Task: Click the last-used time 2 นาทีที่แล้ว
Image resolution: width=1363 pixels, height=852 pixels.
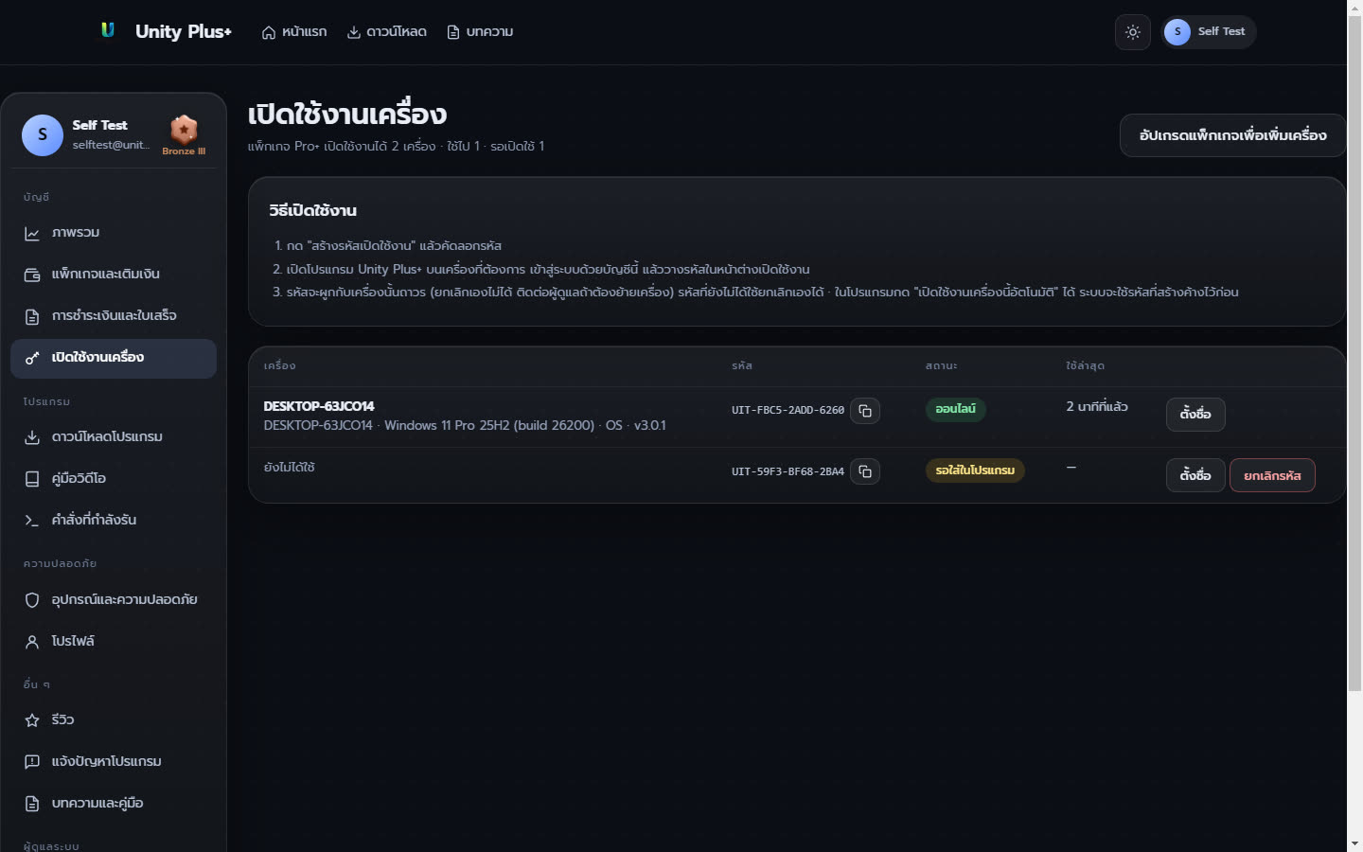Action: coord(1097,407)
